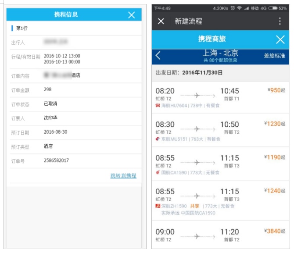Click the alarm clock icon in status bar
294x253 pixels.
click(x=233, y=8)
